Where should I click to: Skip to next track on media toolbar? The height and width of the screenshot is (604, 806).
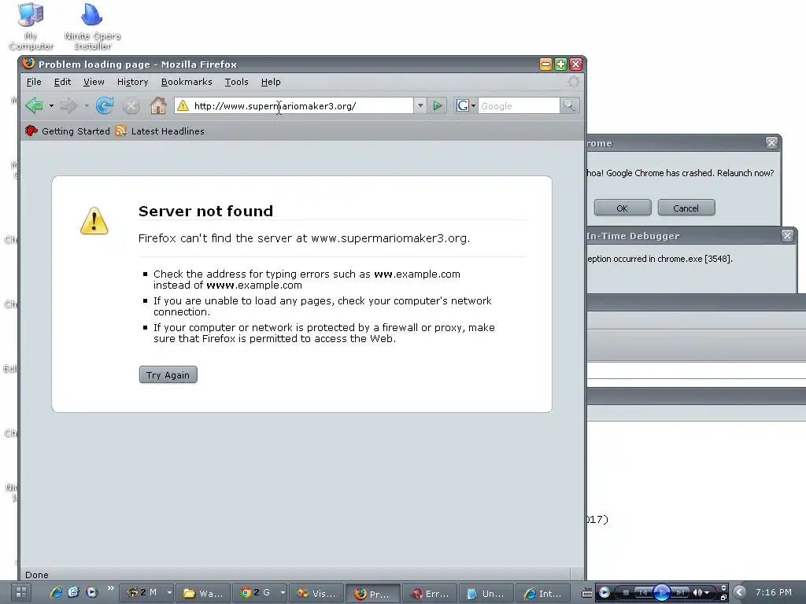tap(680, 593)
